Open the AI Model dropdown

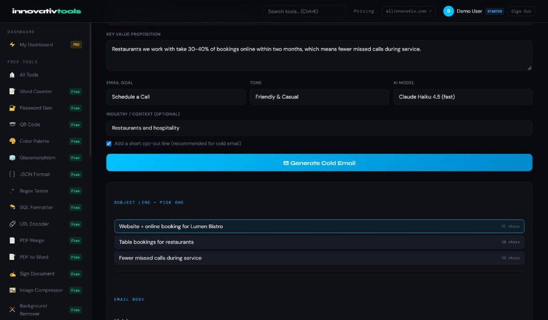click(x=463, y=97)
